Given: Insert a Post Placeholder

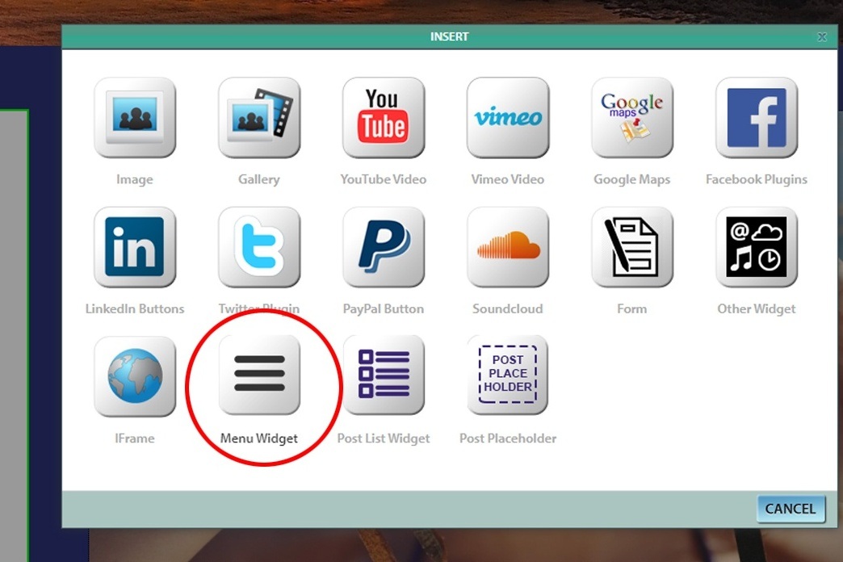Looking at the screenshot, I should pos(507,375).
